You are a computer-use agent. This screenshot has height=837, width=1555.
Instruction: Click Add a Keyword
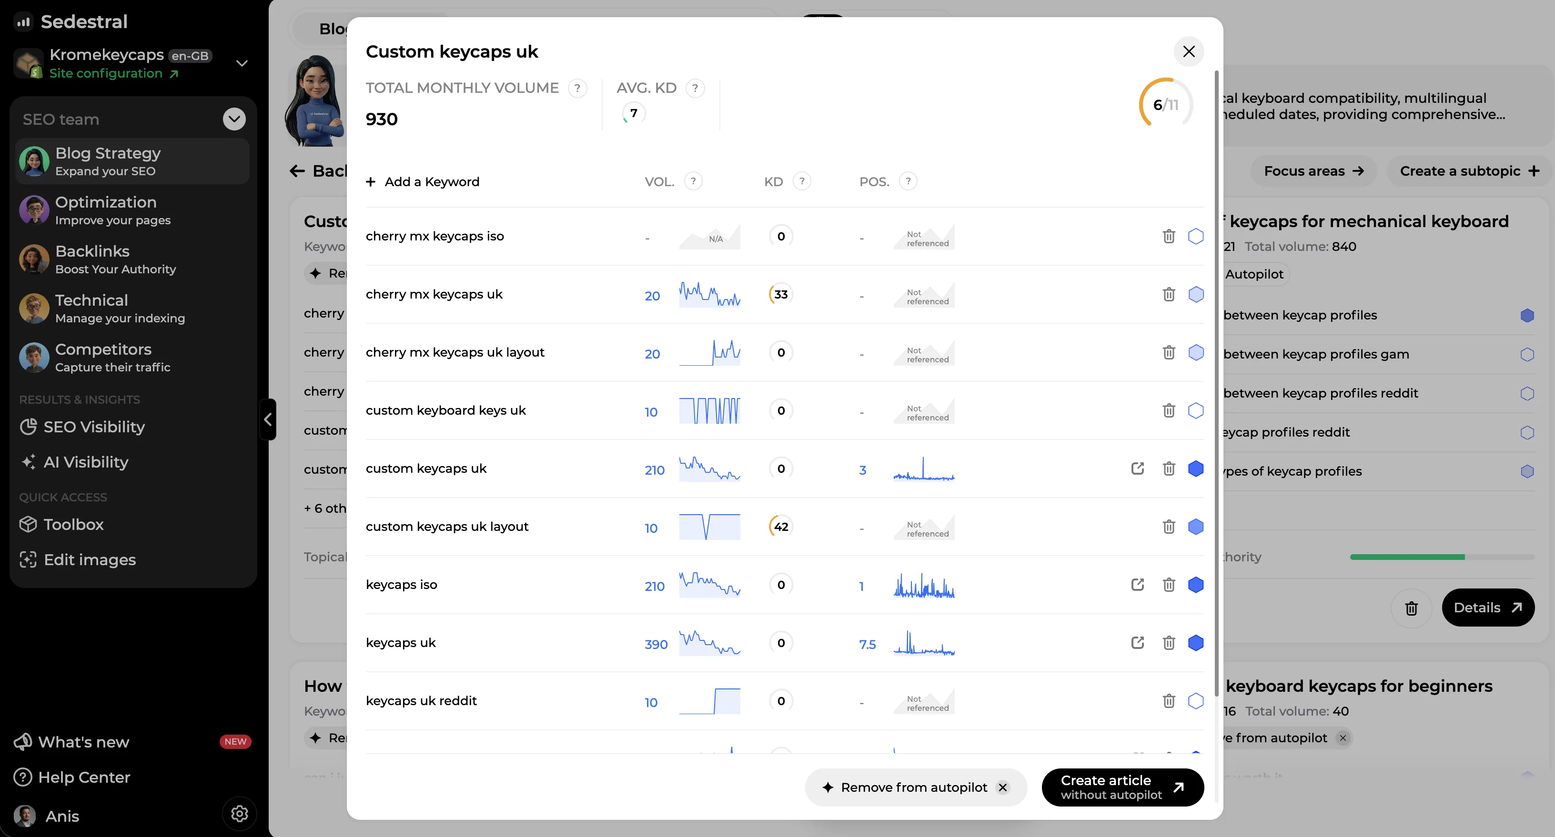coord(423,182)
